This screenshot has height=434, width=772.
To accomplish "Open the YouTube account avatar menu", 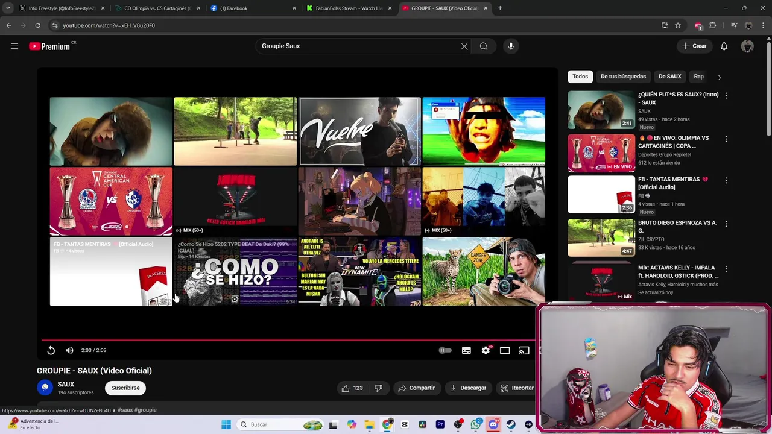I will tap(747, 46).
